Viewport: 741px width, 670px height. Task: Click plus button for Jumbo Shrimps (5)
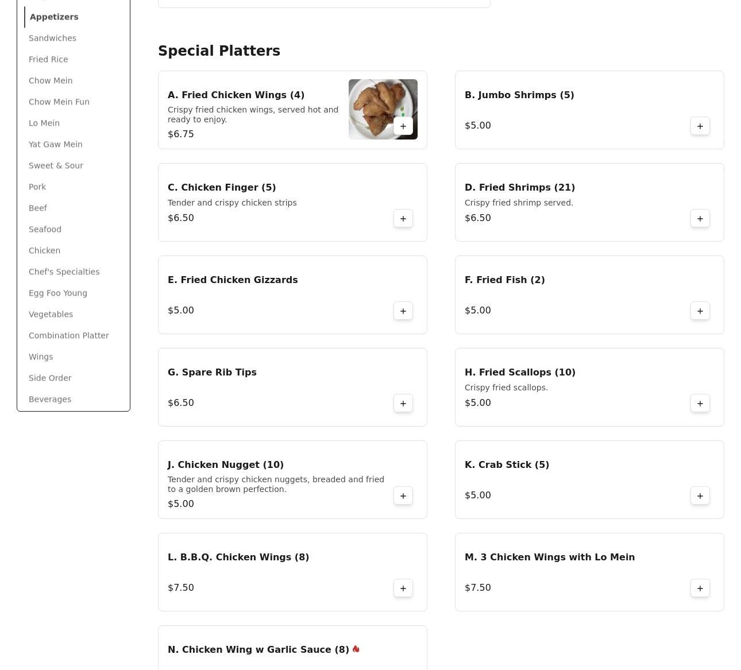[x=700, y=126]
